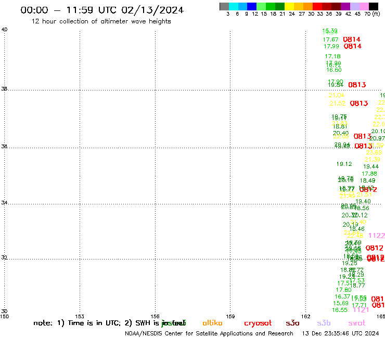Image resolution: width=385 pixels, height=338 pixels.
Task: Click the 'altika' satellite legend label
Action: (x=212, y=323)
